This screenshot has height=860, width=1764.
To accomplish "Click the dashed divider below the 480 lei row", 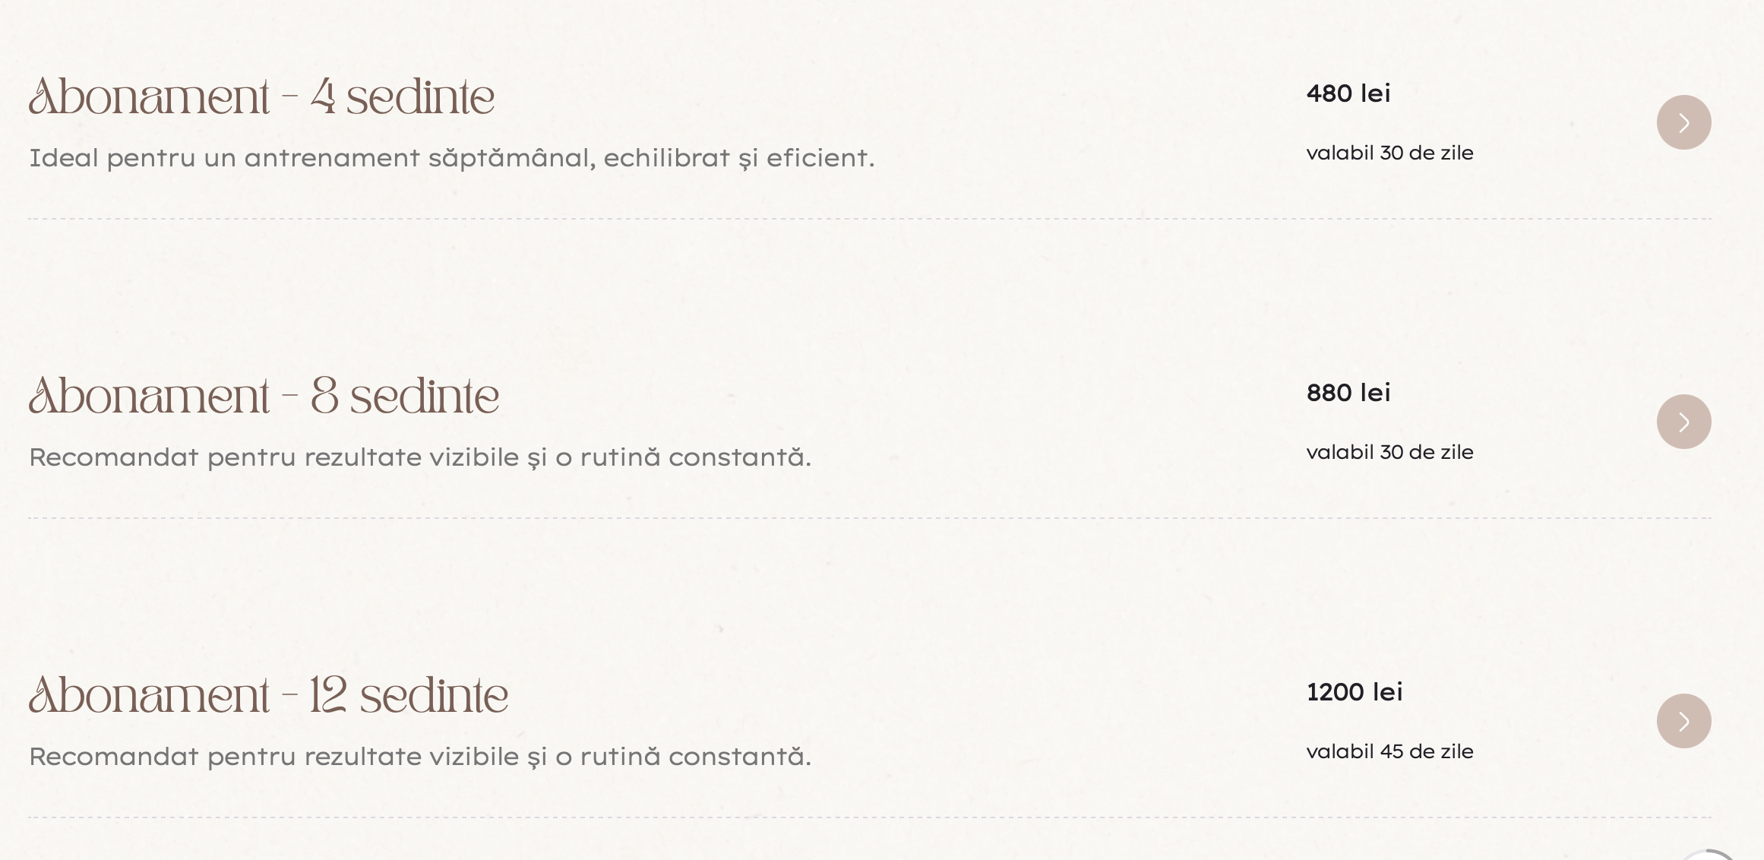I will tap(870, 219).
